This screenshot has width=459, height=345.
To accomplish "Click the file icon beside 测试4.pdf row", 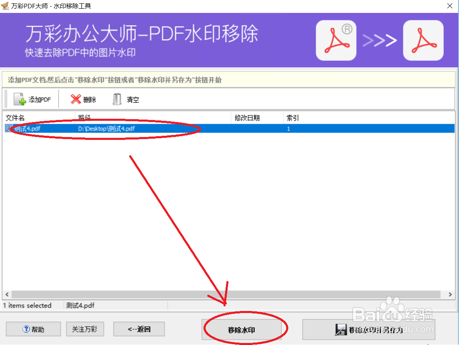I will click(8, 128).
